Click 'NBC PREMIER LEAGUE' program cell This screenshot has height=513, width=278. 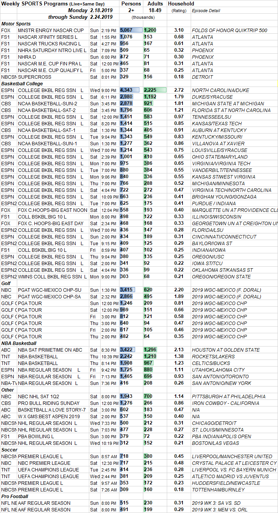point(44,463)
